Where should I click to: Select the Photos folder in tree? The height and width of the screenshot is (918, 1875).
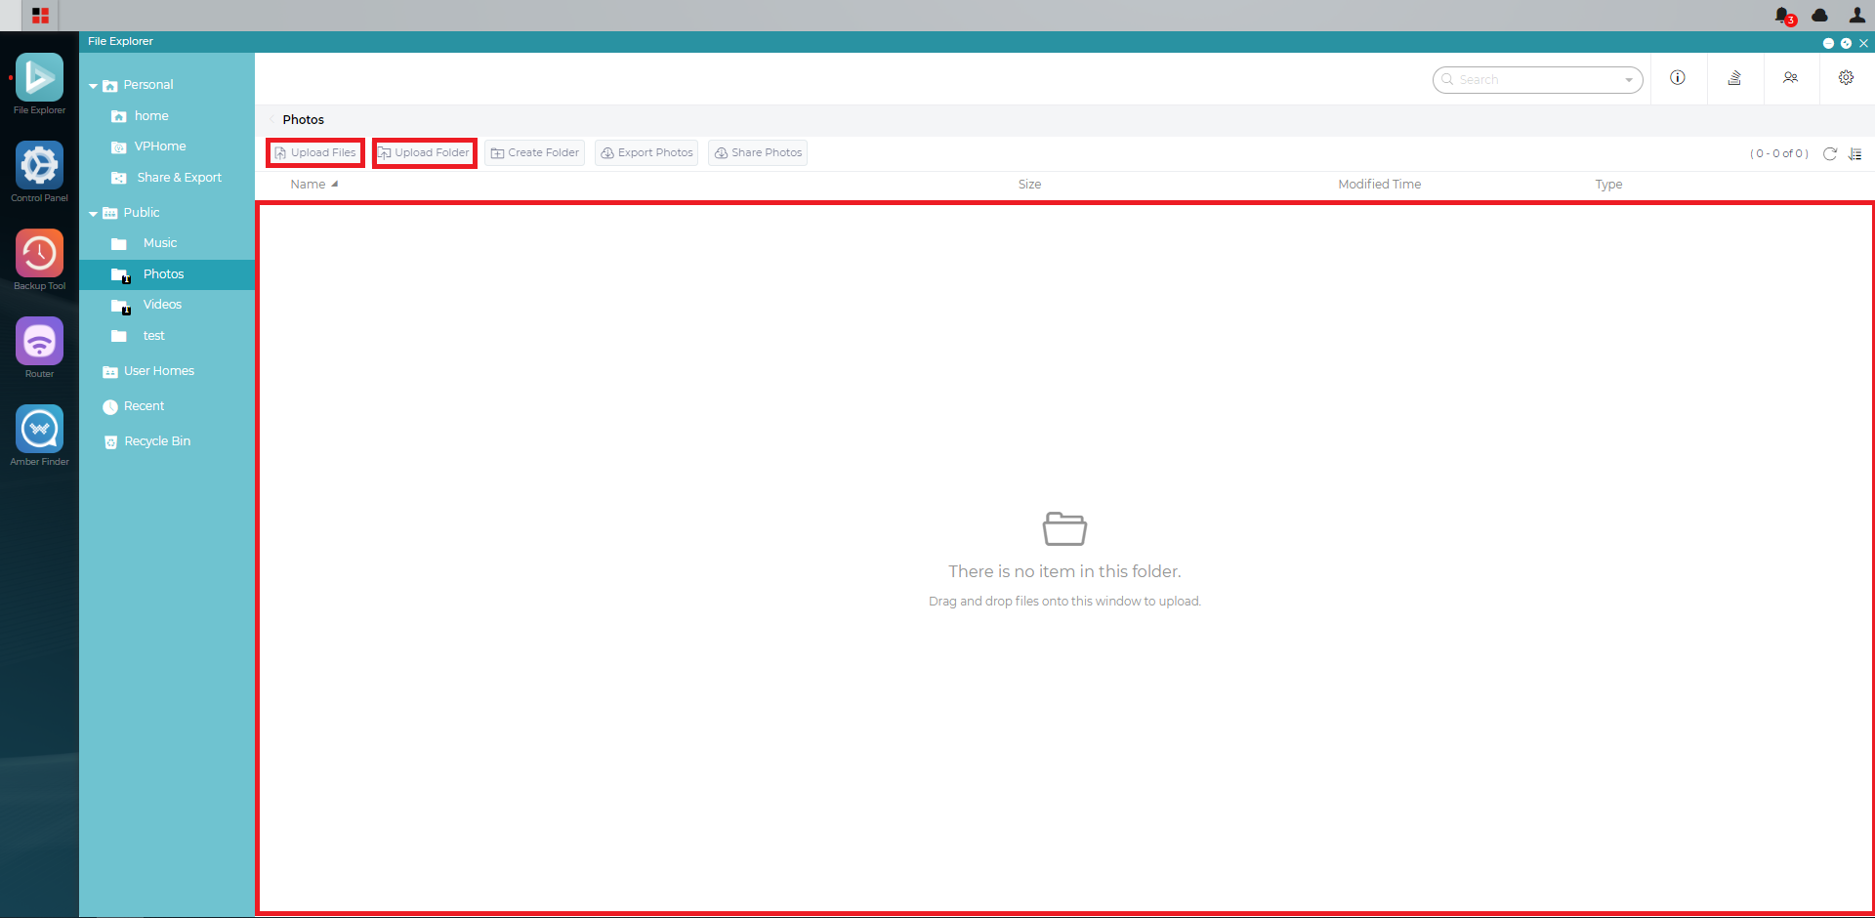(167, 274)
